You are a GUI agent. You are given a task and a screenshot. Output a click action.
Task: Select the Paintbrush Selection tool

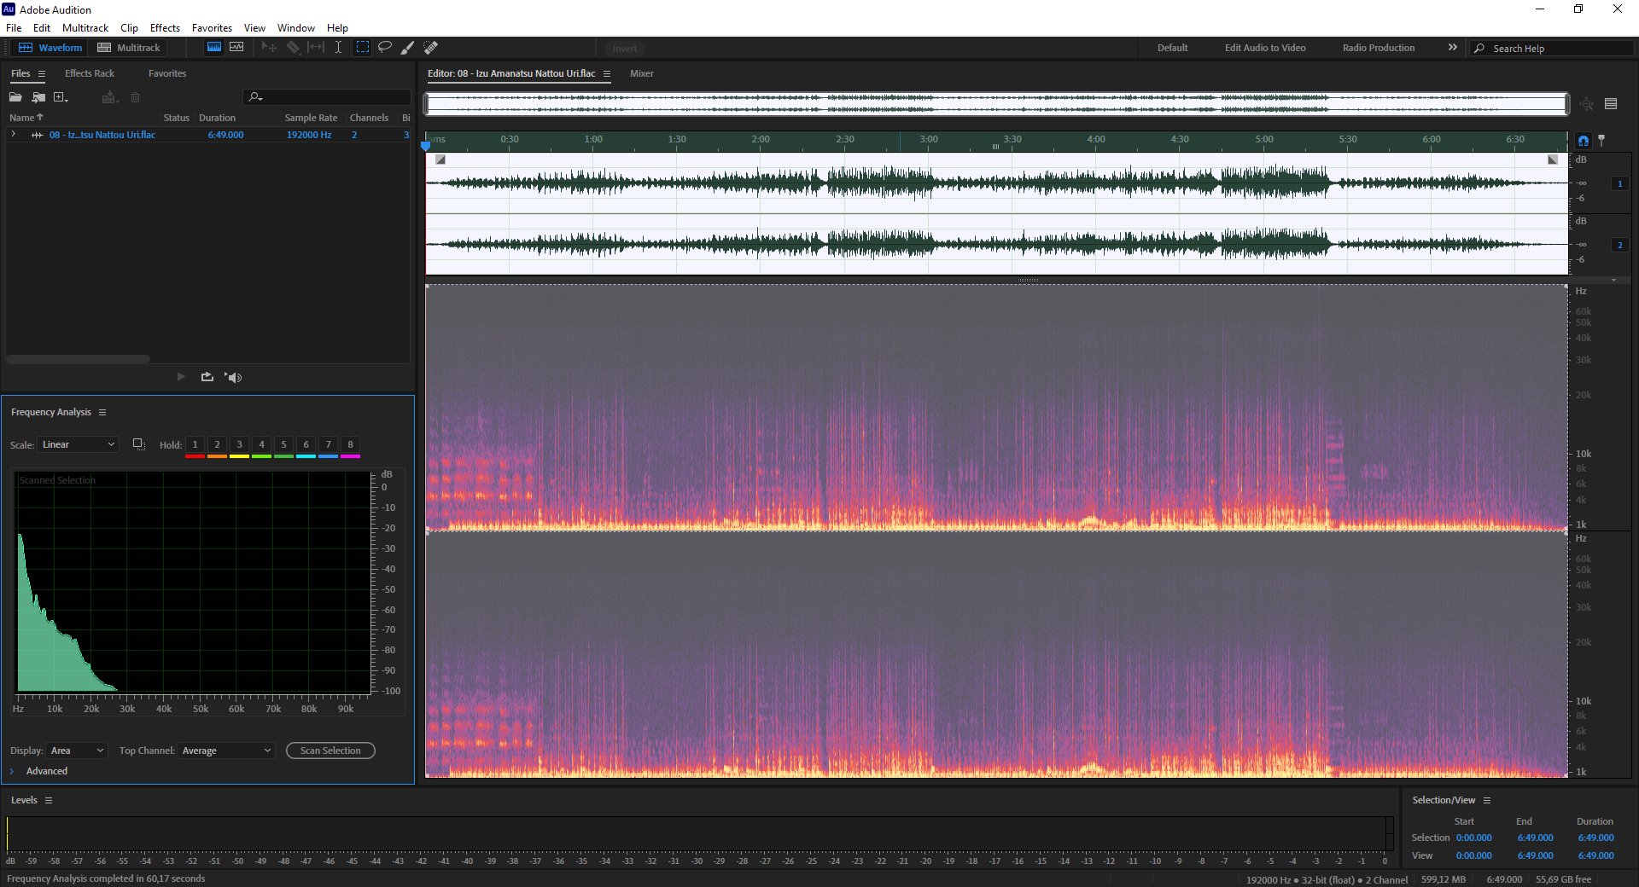coord(408,47)
